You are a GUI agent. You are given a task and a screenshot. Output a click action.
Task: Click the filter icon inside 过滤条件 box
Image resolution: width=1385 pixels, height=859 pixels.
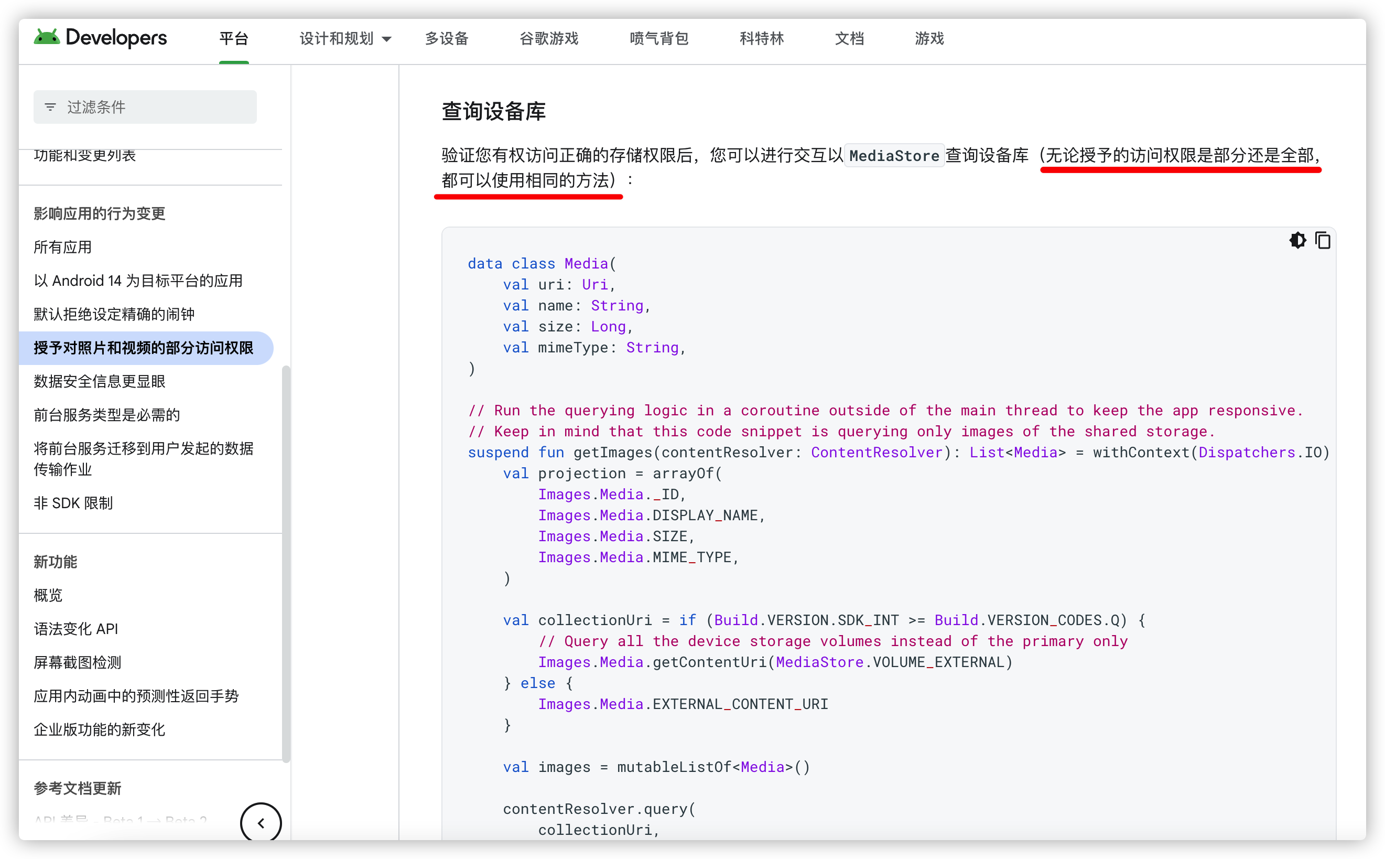[x=50, y=107]
